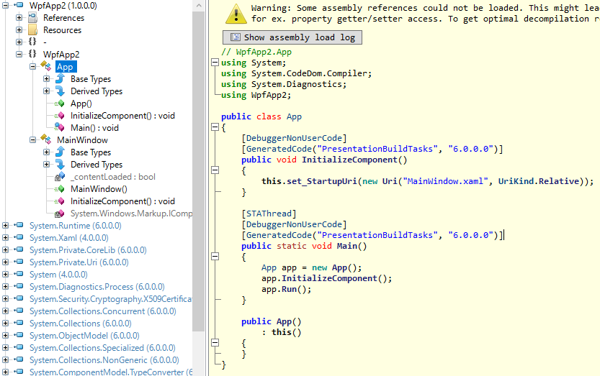Click the warning triangle icon

pyautogui.click(x=236, y=14)
